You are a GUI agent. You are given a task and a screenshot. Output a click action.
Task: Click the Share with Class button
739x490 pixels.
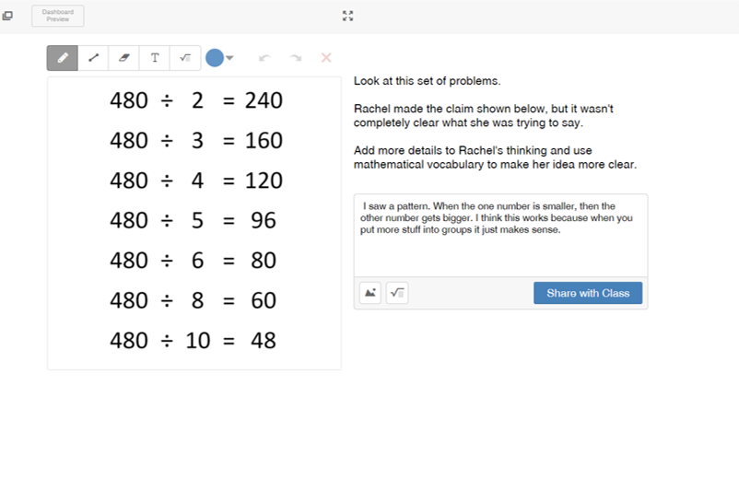tap(588, 293)
